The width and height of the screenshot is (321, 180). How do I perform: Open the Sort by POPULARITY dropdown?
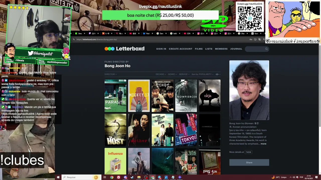202,74
